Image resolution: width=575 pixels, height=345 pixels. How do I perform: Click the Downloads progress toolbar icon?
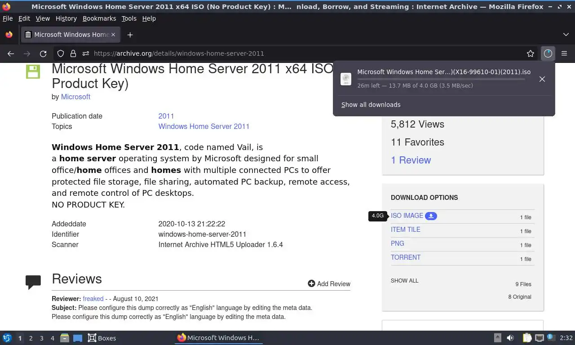[548, 53]
